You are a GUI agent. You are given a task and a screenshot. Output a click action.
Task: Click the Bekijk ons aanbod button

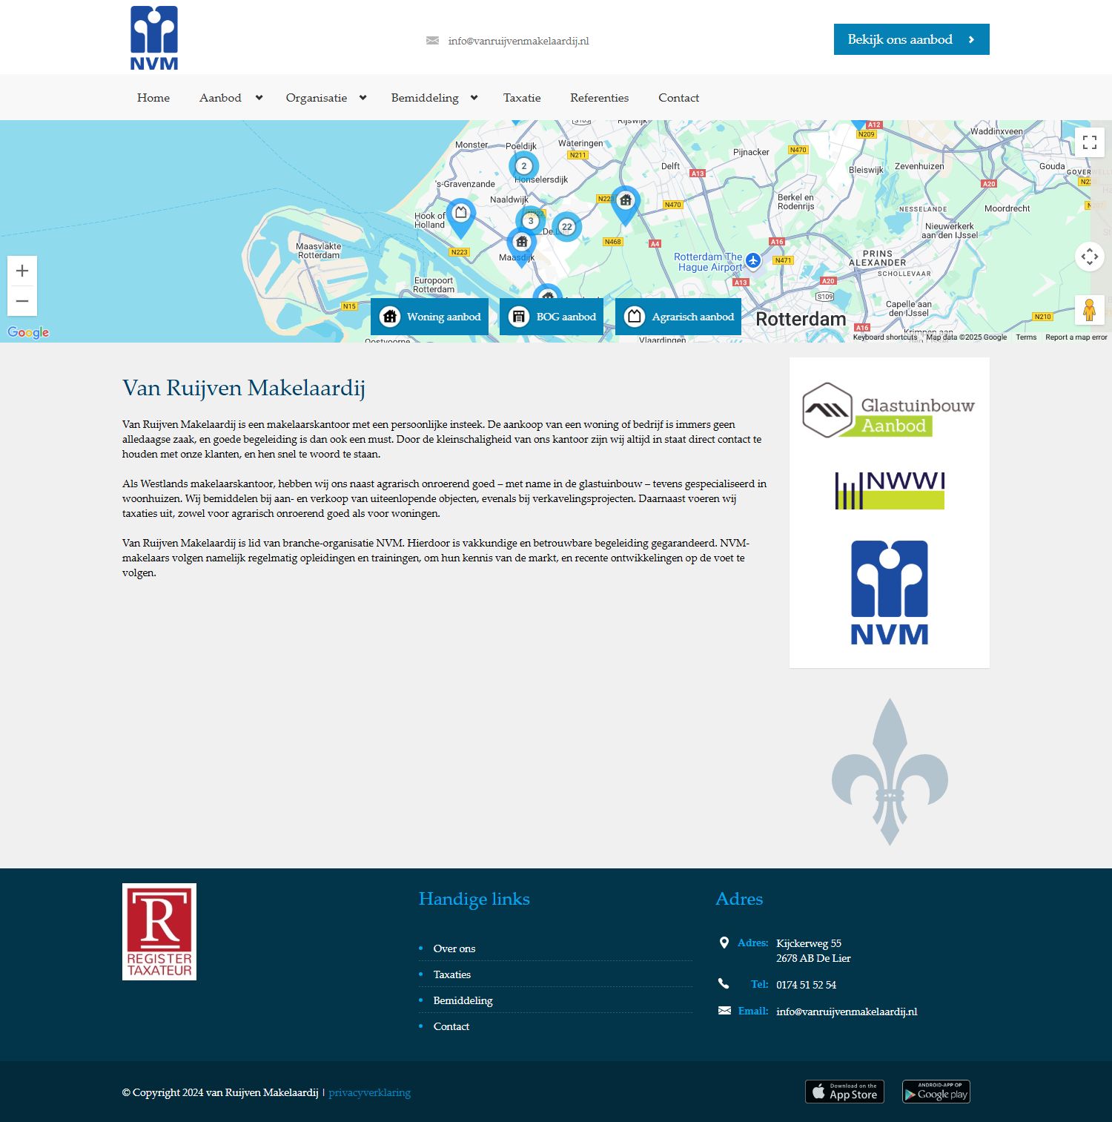pyautogui.click(x=911, y=39)
